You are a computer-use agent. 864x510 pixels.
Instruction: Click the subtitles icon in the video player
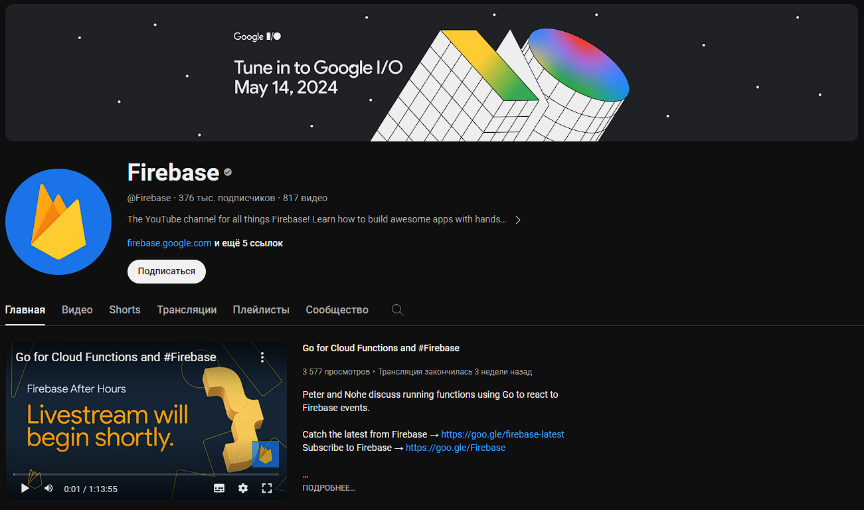[x=219, y=488]
